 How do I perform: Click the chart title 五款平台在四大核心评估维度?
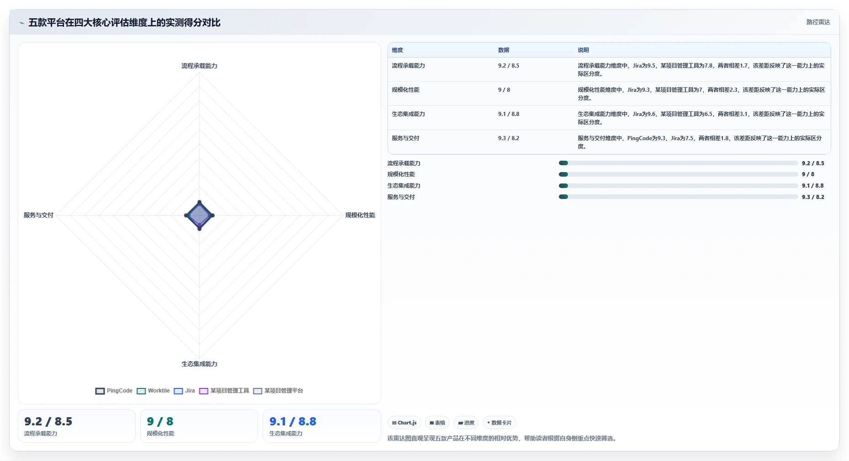click(124, 23)
